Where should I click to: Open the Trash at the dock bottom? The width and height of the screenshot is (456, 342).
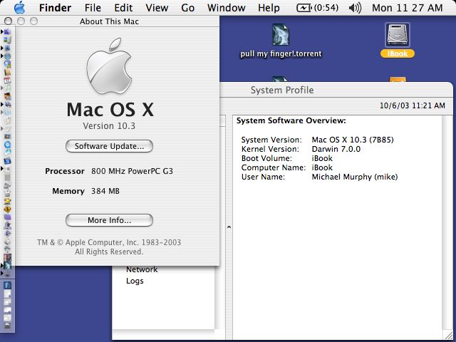pos(7,326)
